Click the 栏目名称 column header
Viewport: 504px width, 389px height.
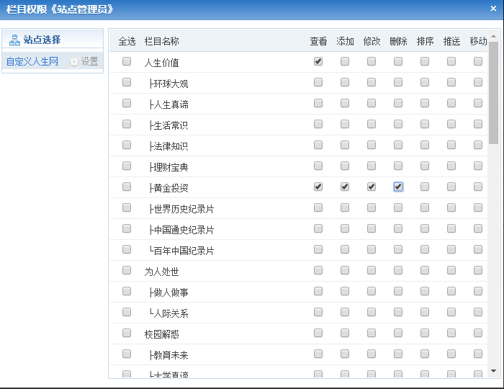pyautogui.click(x=161, y=42)
